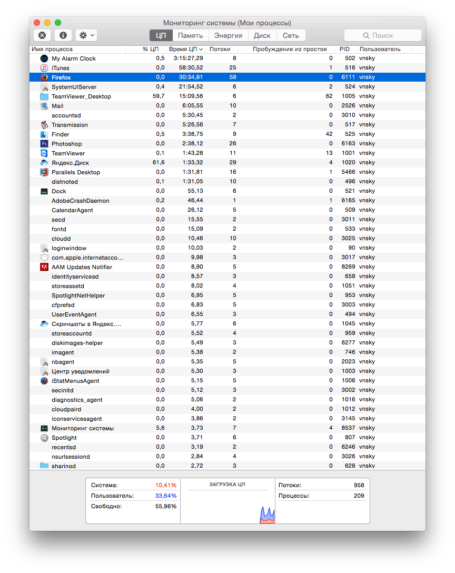This screenshot has width=455, height=573.
Task: Sort by Потоки column header
Action: (222, 50)
